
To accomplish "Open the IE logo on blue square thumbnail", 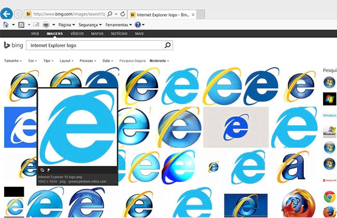I will coord(20,127).
